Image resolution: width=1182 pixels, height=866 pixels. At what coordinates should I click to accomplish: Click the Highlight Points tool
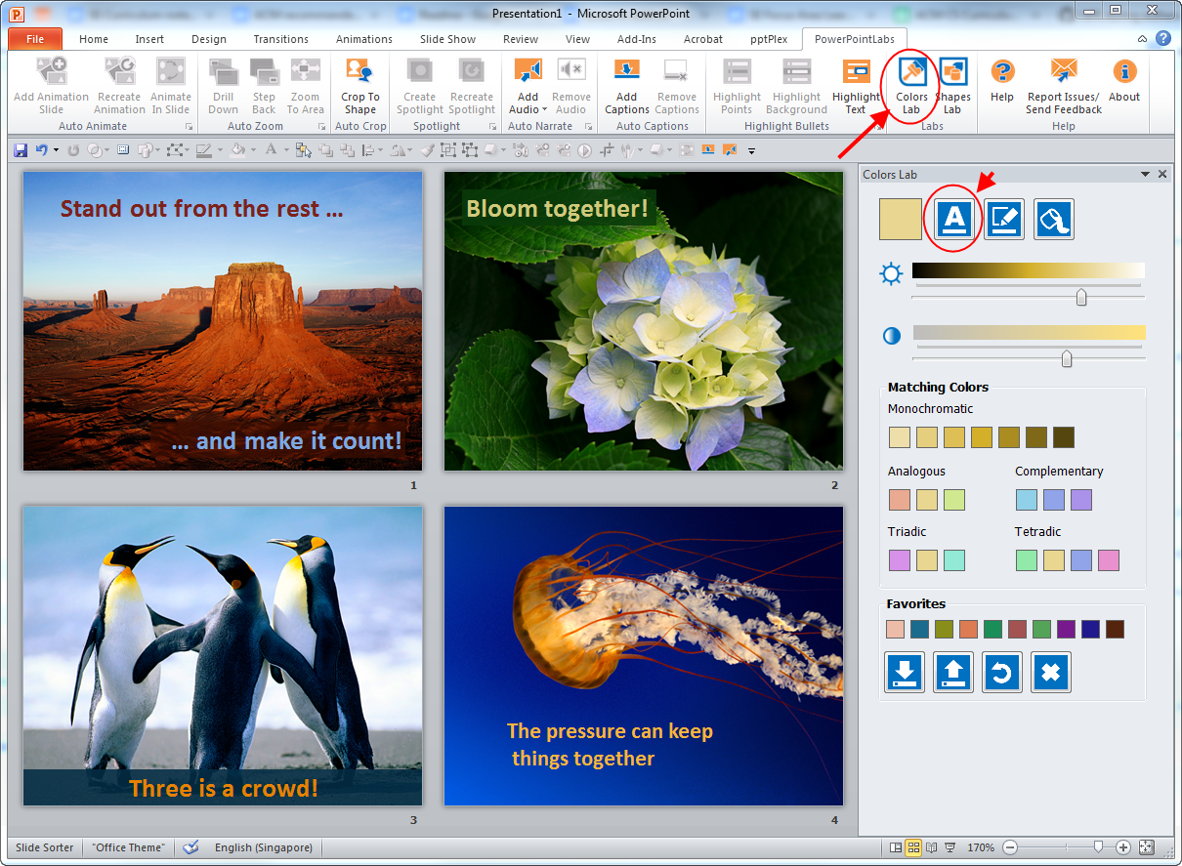click(736, 86)
